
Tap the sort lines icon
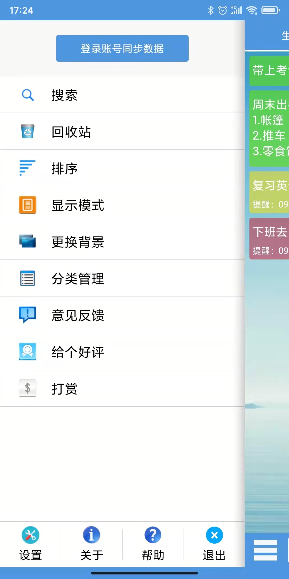click(28, 168)
